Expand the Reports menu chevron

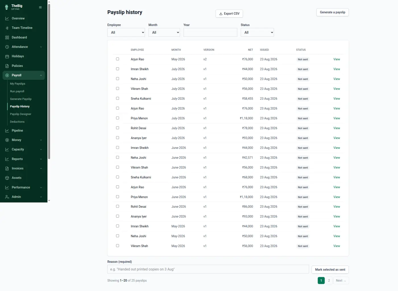(x=41, y=159)
